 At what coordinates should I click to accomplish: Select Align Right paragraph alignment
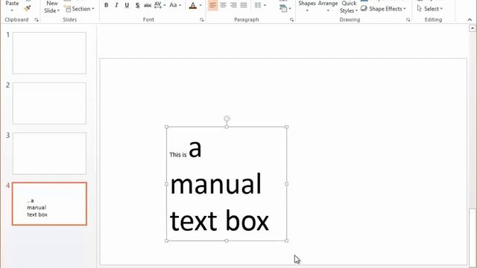pyautogui.click(x=233, y=5)
